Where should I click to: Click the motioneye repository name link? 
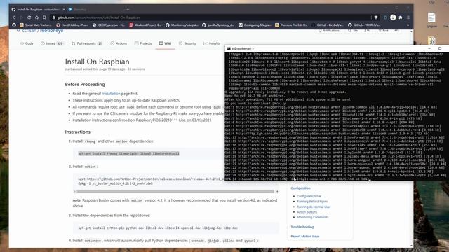click(51, 31)
